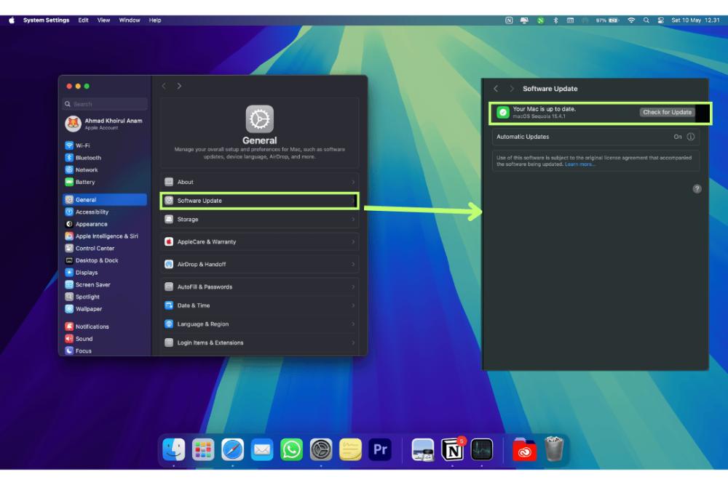Click forward arrow in General window
The width and height of the screenshot is (728, 485).
point(179,86)
